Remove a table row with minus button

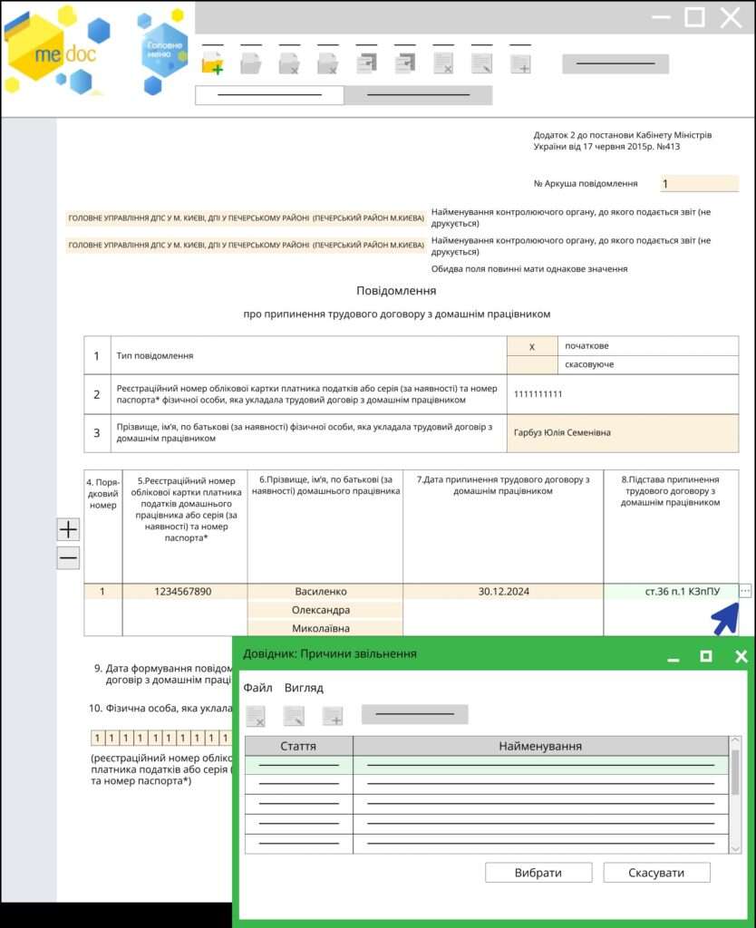pos(68,558)
